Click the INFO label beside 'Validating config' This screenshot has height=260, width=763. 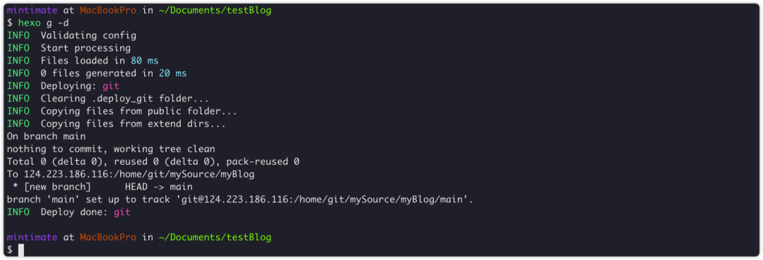pyautogui.click(x=18, y=35)
